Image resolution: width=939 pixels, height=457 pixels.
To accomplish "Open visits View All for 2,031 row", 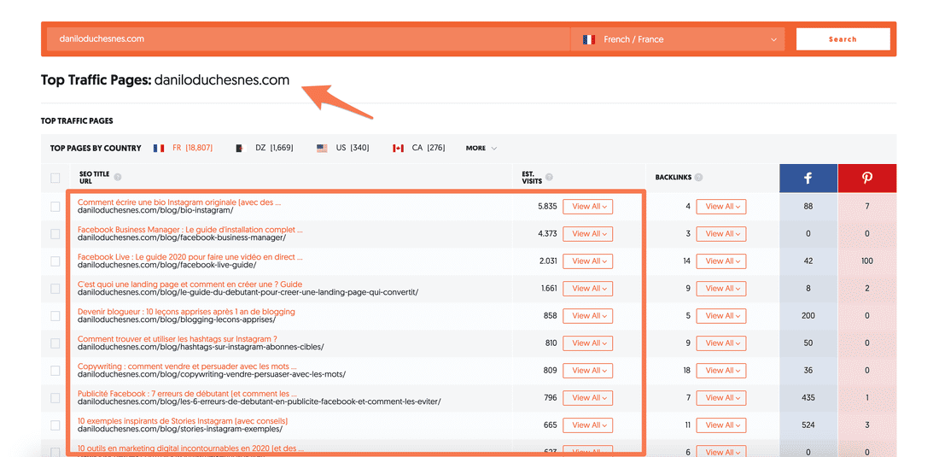I will click(587, 261).
